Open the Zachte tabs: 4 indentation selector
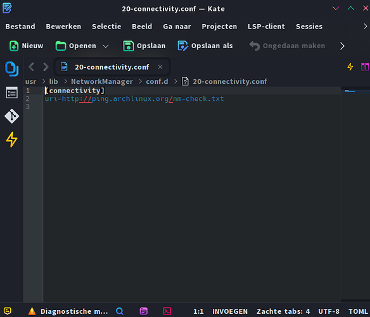The image size is (370, 317). click(x=283, y=311)
